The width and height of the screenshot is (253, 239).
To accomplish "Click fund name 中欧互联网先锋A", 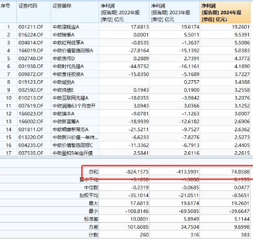I will (x=70, y=98).
